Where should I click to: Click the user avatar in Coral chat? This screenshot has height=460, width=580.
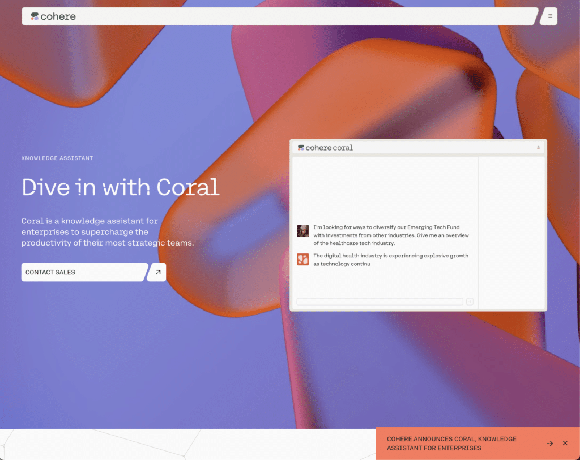coord(303,231)
